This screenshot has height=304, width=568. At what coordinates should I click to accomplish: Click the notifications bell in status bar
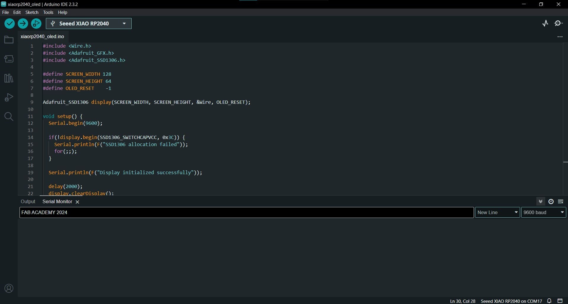coord(549,301)
